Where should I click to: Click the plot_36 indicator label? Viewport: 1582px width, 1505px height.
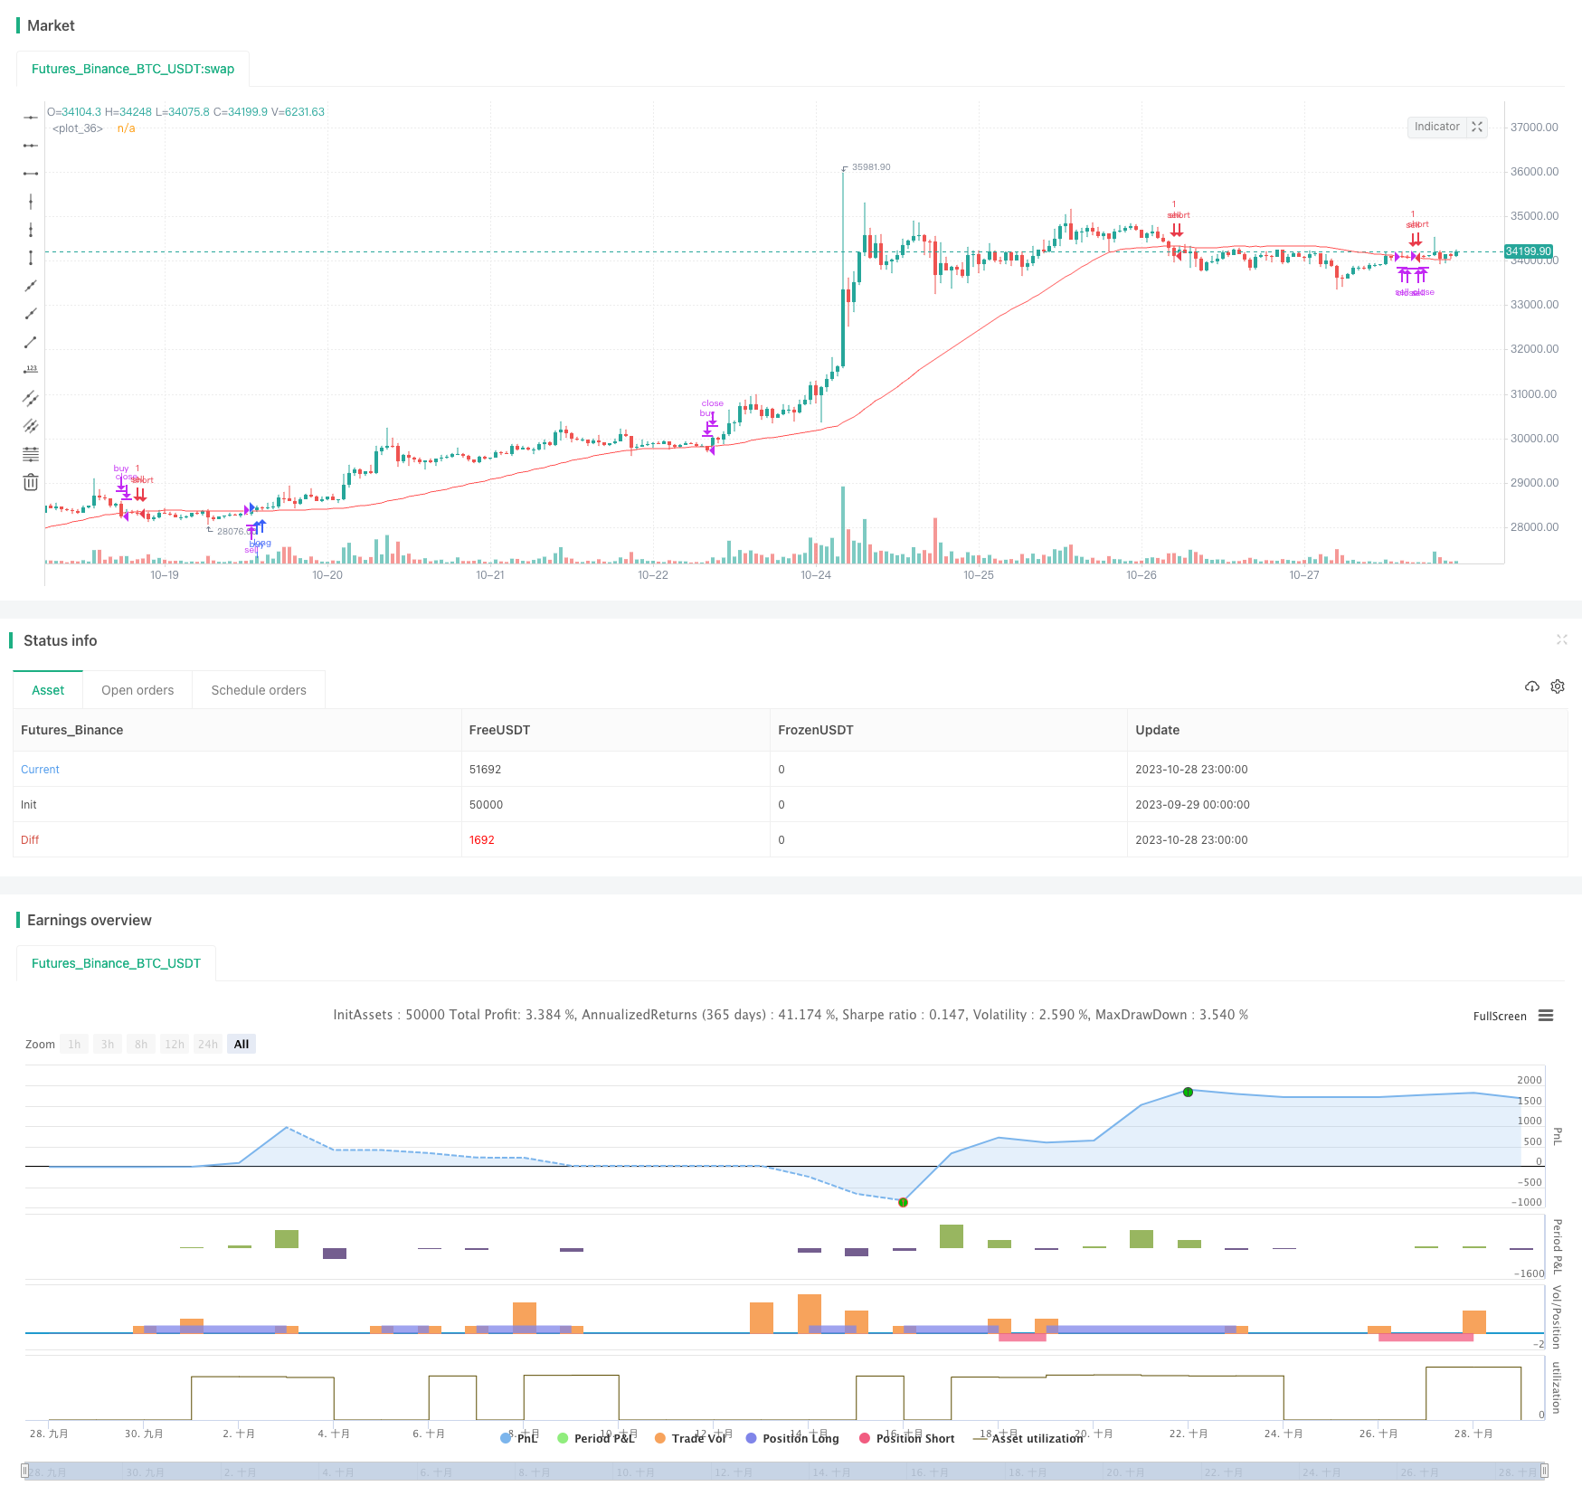pyautogui.click(x=77, y=128)
